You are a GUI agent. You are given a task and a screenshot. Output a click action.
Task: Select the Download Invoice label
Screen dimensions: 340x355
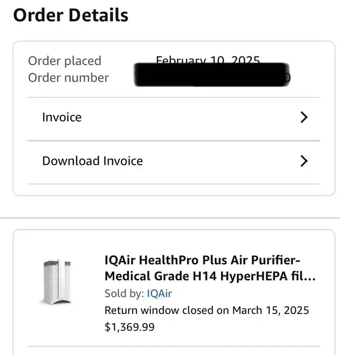tap(92, 161)
